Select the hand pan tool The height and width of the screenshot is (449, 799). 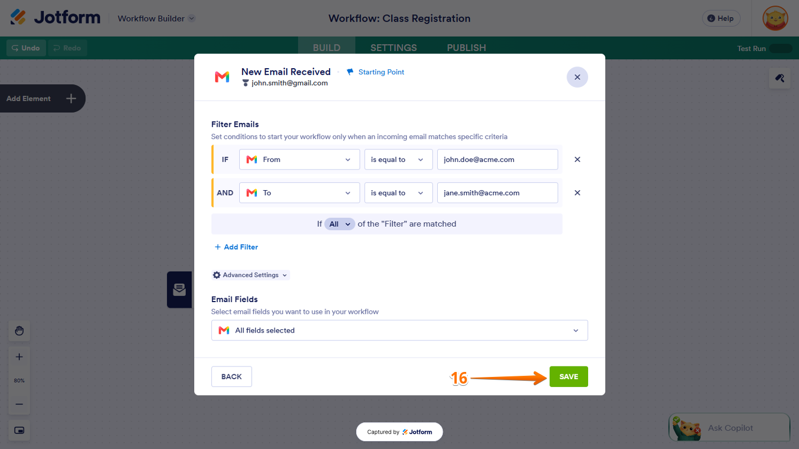coord(19,331)
